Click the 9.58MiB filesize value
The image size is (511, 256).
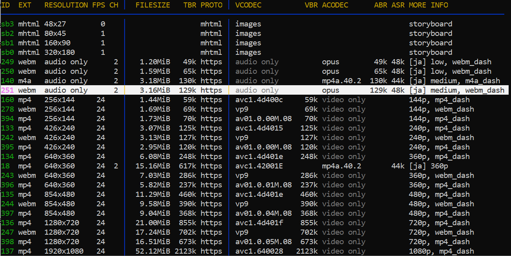tap(155, 204)
